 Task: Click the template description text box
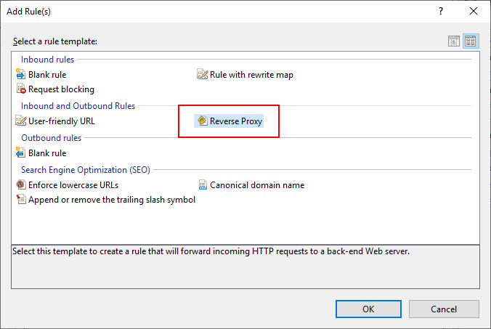pos(245,266)
